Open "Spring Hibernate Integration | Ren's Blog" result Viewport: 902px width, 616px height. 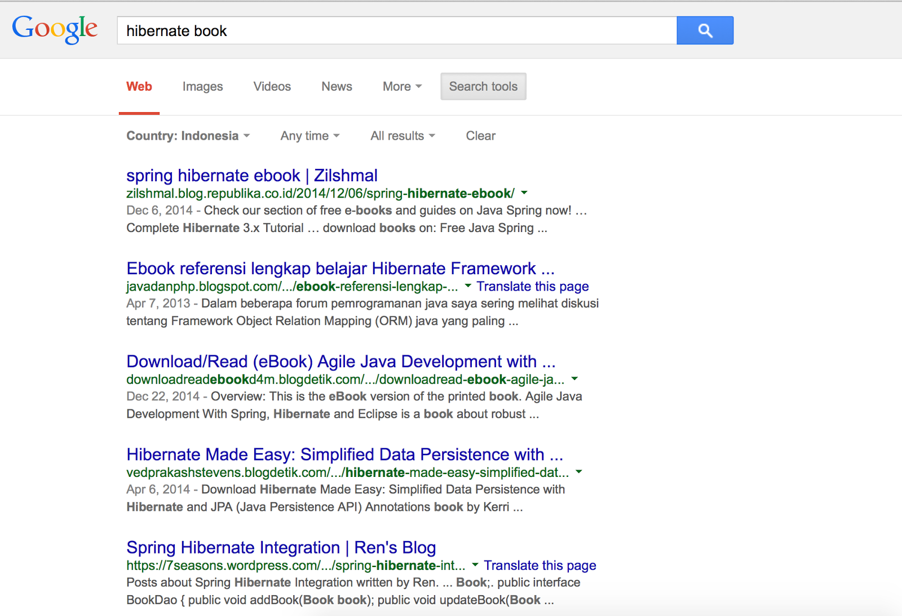pos(281,547)
